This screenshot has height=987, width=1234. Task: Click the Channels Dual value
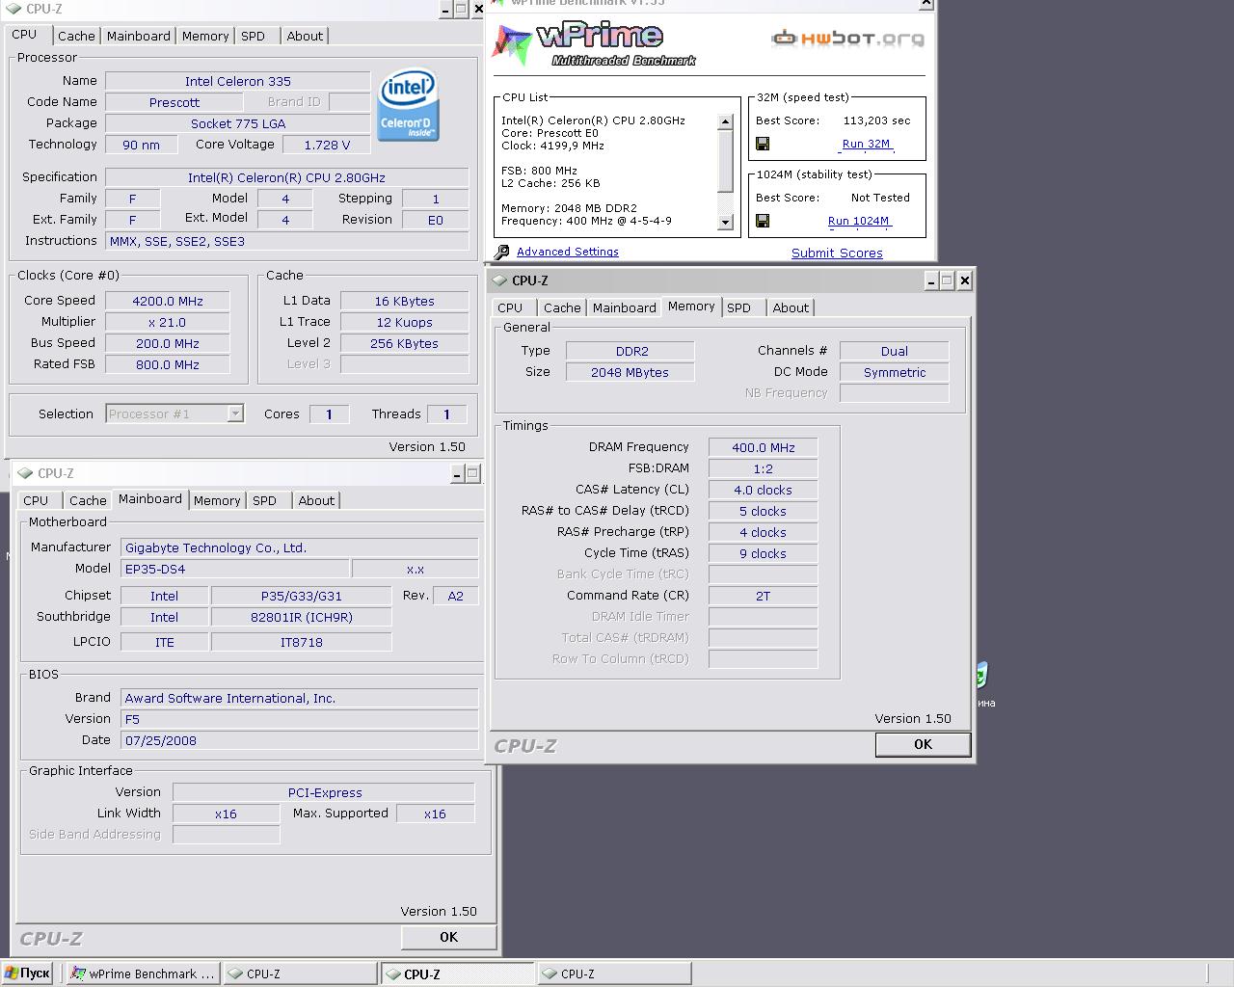pyautogui.click(x=894, y=351)
